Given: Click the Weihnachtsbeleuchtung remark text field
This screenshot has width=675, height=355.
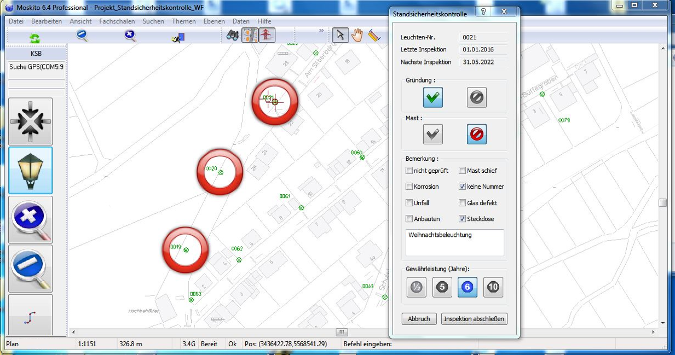Looking at the screenshot, I should (454, 242).
